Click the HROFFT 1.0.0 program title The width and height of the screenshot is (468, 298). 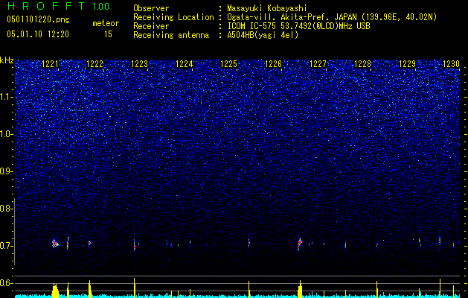click(58, 6)
